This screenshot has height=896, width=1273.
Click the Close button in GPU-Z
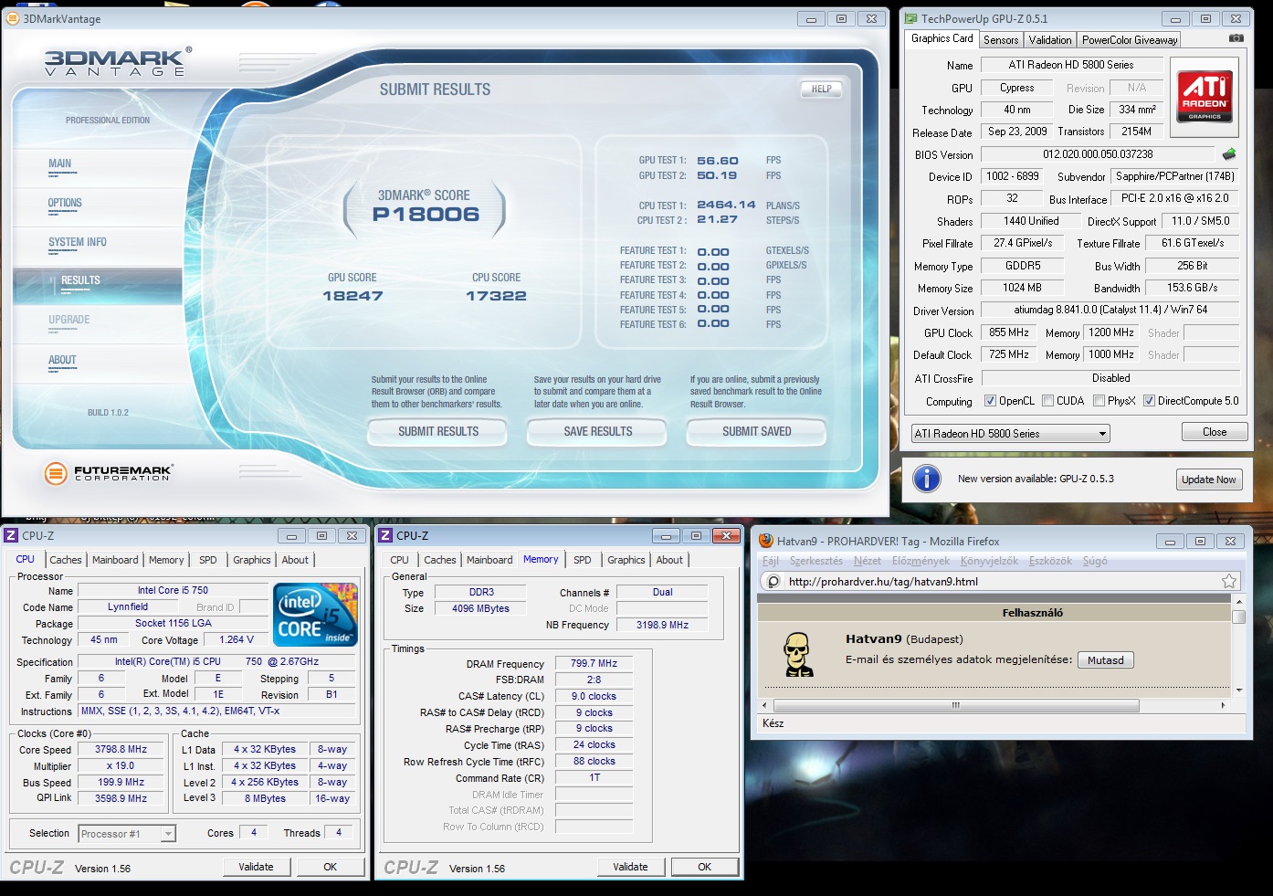[x=1215, y=432]
